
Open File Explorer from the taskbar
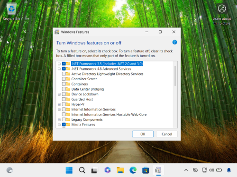point(120,170)
